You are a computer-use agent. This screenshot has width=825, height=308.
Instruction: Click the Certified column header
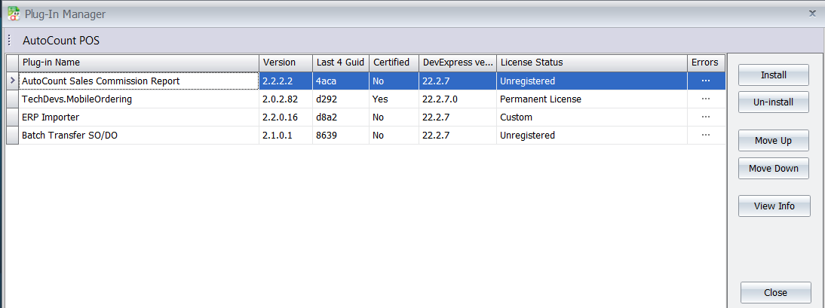click(x=393, y=62)
